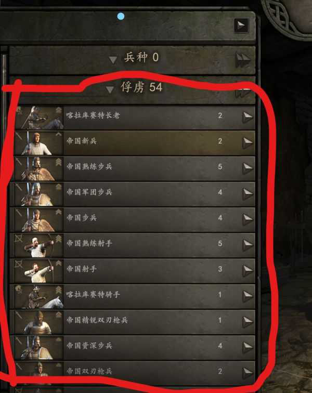Click transfer-all double arrow beside 兵种

[x=243, y=60]
